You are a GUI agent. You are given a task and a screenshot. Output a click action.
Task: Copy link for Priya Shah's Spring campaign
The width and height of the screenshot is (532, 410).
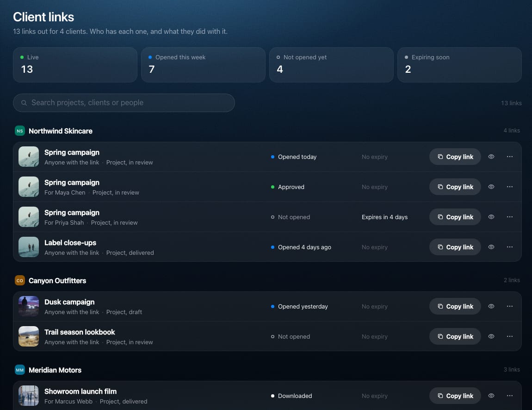tap(455, 217)
